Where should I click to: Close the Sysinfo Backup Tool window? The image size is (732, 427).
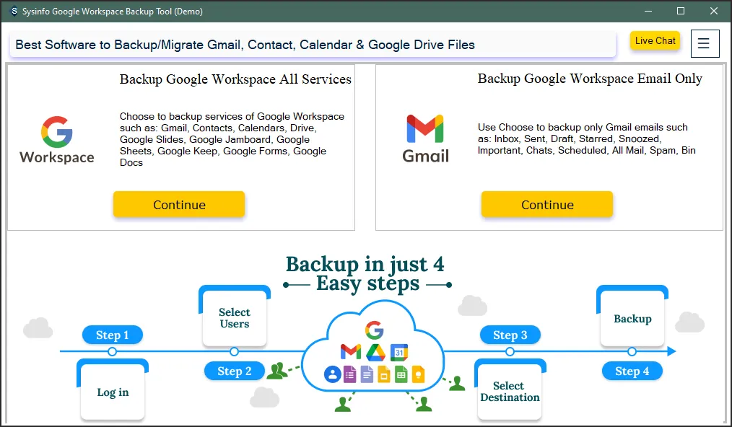click(714, 12)
